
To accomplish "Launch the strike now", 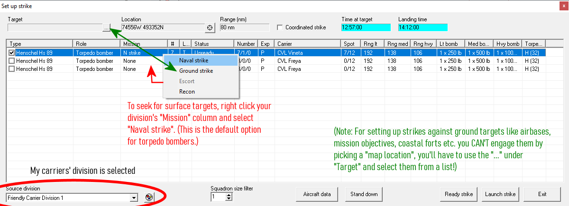I will pyautogui.click(x=500, y=194).
